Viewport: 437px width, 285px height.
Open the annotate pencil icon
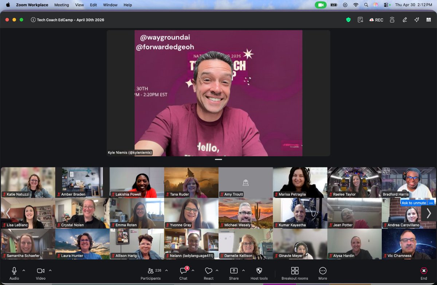[405, 20]
